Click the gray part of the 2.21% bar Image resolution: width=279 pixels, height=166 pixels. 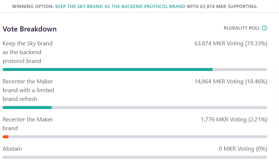point(138,136)
